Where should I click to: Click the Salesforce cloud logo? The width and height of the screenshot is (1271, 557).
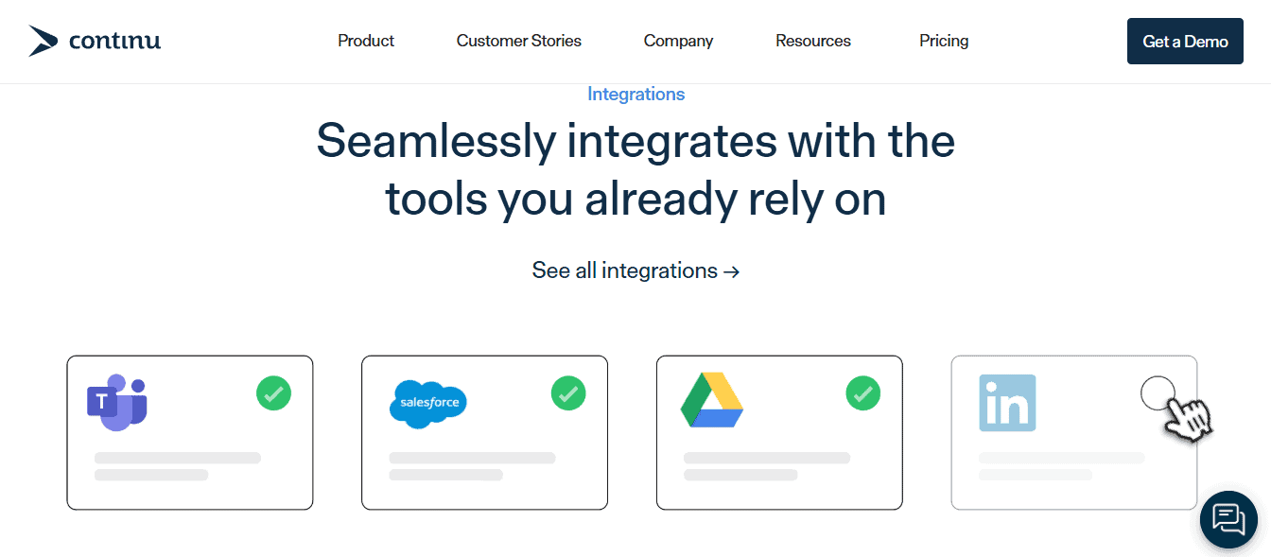coord(427,404)
